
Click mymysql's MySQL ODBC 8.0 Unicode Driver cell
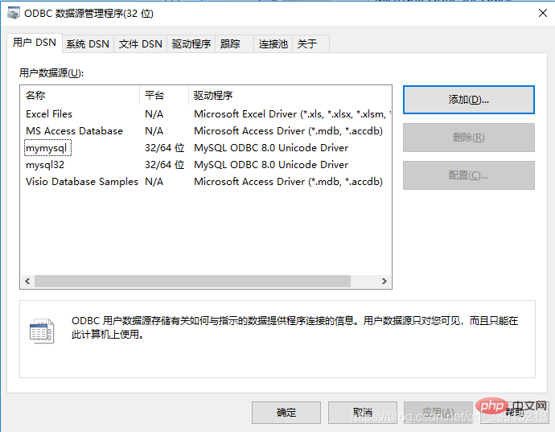271,148
